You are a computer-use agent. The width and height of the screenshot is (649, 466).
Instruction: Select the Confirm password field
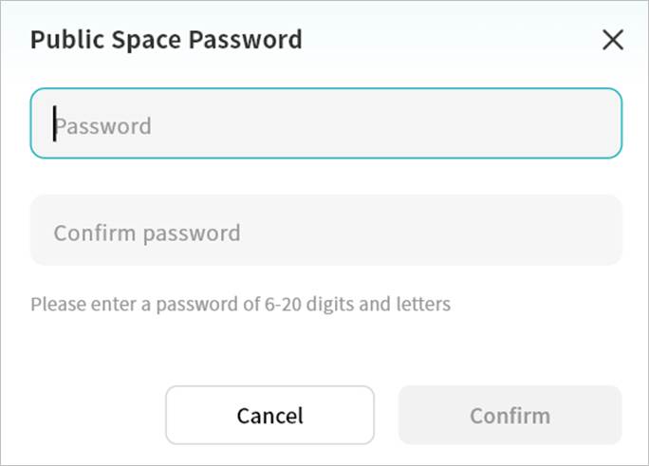coord(325,231)
